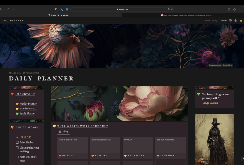Open page comments icon in Notion top bar
The width and height of the screenshot is (244, 165).
tap(231, 20)
